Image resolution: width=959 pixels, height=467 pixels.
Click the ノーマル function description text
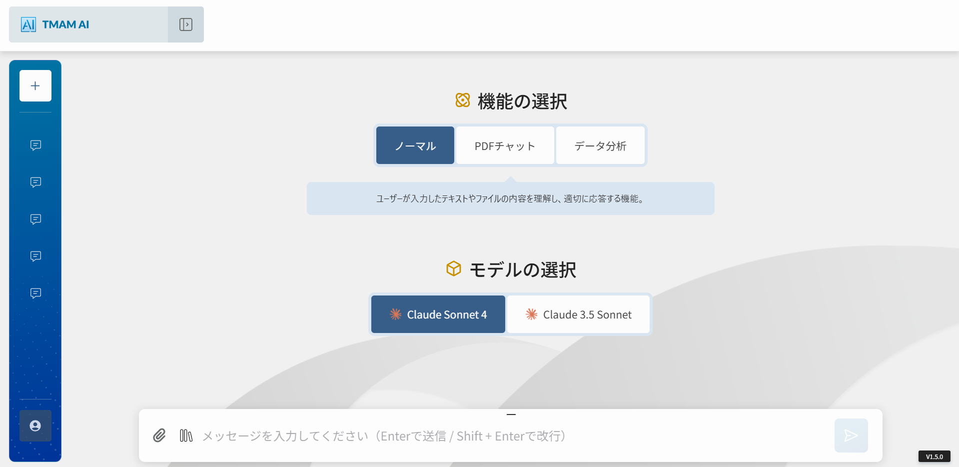pos(510,199)
